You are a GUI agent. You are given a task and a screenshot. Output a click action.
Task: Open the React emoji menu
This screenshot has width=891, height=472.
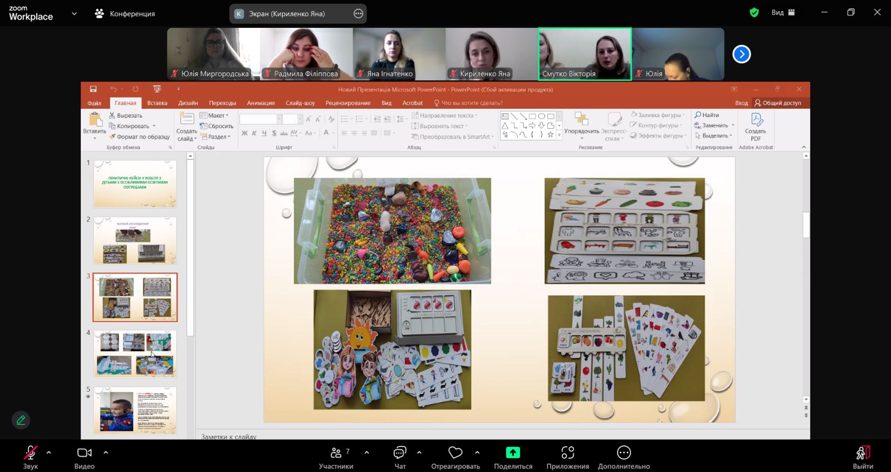point(455,457)
